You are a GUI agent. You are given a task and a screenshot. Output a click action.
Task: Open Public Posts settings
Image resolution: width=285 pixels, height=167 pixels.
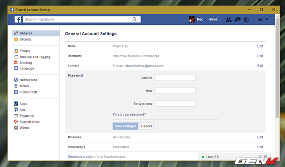(28, 92)
